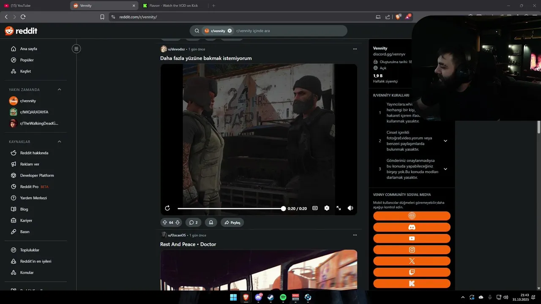Open the u/OzcanOS profile link
541x304 pixels.
(177, 235)
